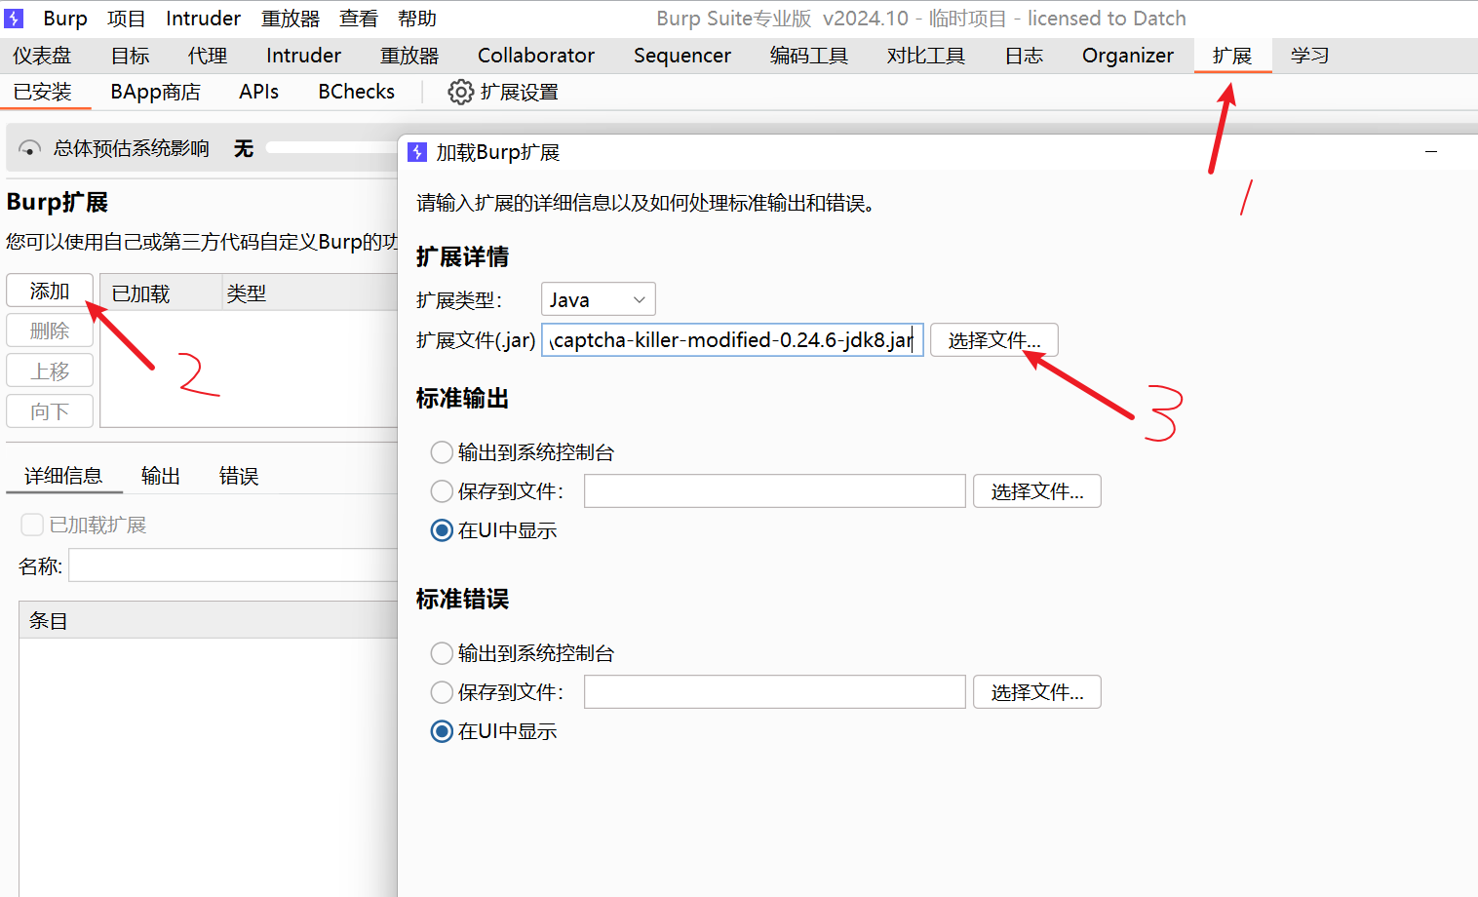Click the 添加 button to add extension
The image size is (1478, 897).
click(49, 289)
